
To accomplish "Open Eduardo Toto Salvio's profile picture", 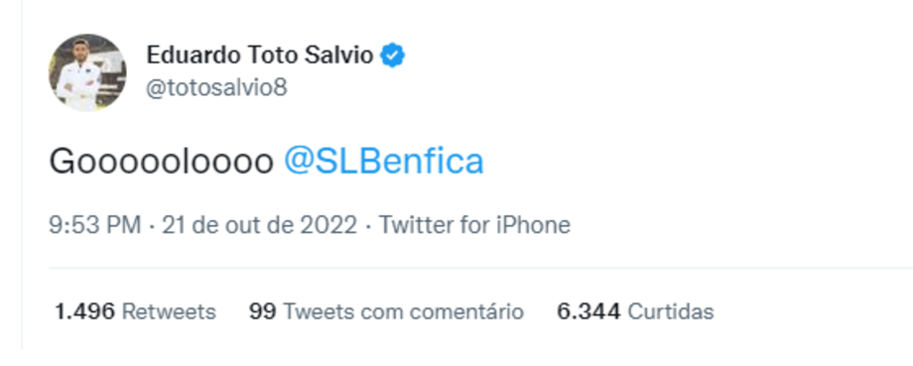I will [87, 72].
